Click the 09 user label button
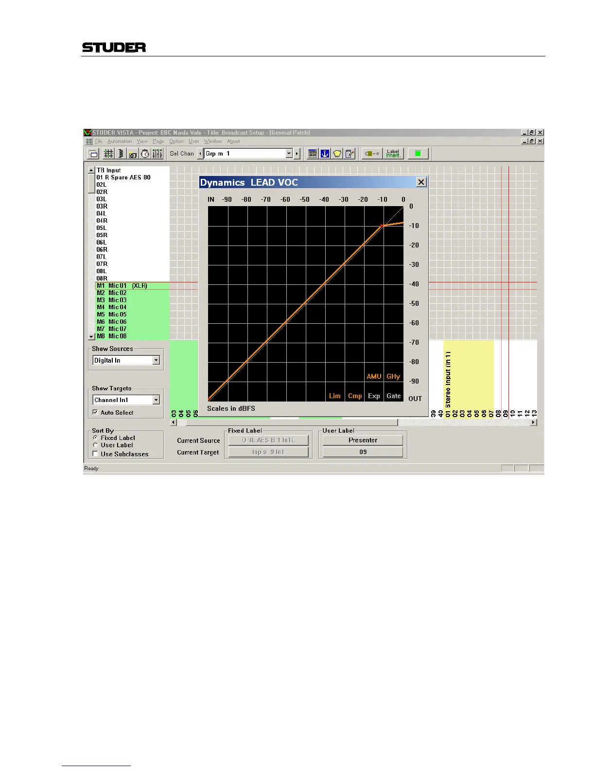 363,452
